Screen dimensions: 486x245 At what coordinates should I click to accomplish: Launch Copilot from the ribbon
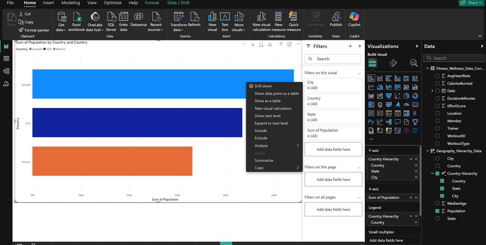(354, 20)
